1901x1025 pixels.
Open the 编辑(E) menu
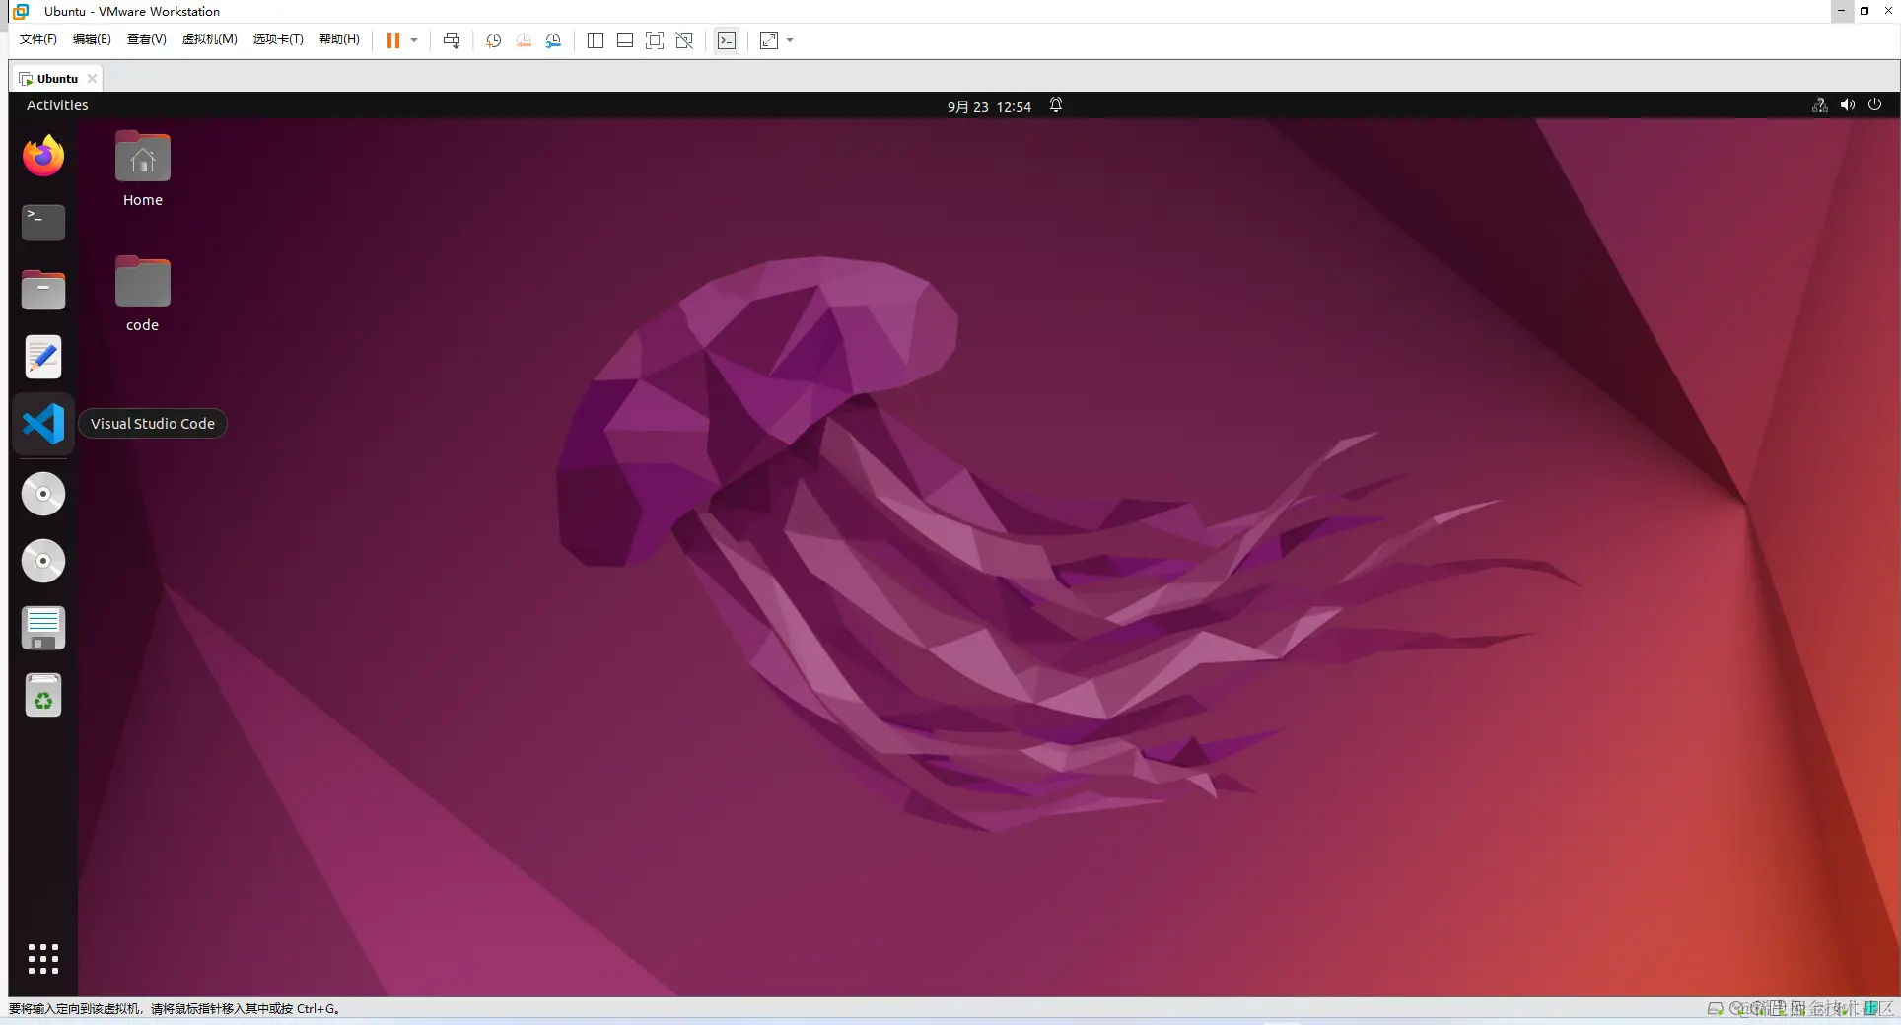(92, 39)
